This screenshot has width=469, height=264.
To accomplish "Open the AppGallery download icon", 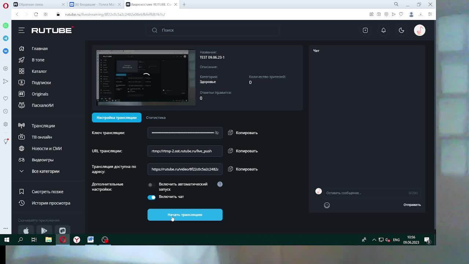I will pos(62,230).
